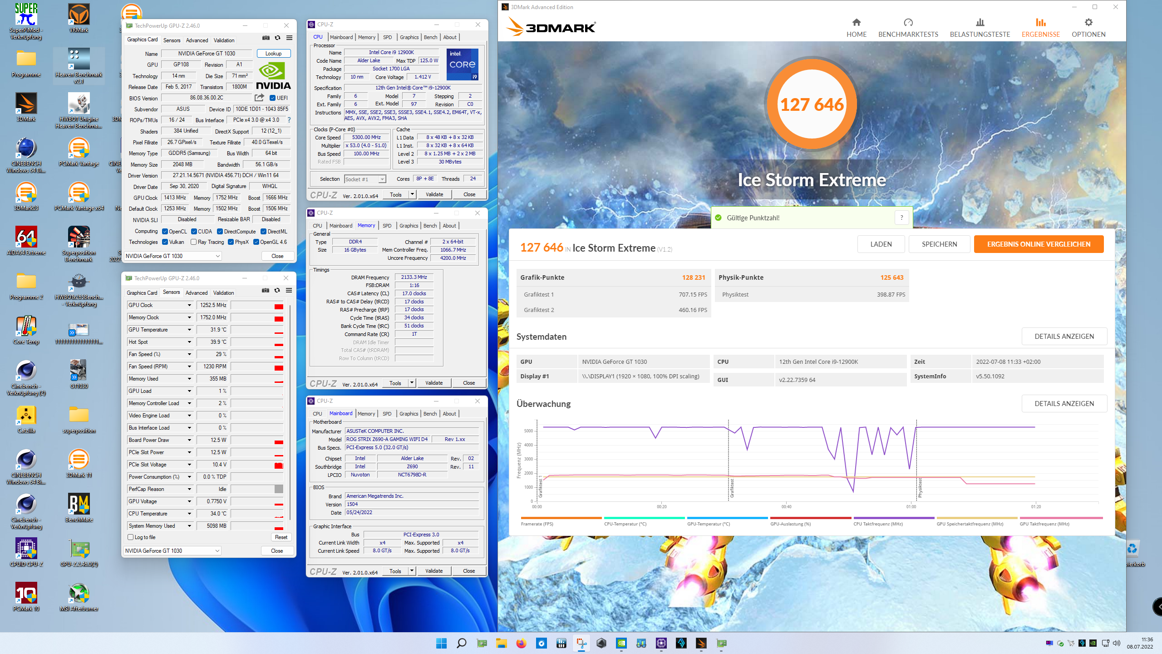Toggle DirectCompute checkbox in GPU-Z
Image resolution: width=1162 pixels, height=654 pixels.
(x=220, y=231)
